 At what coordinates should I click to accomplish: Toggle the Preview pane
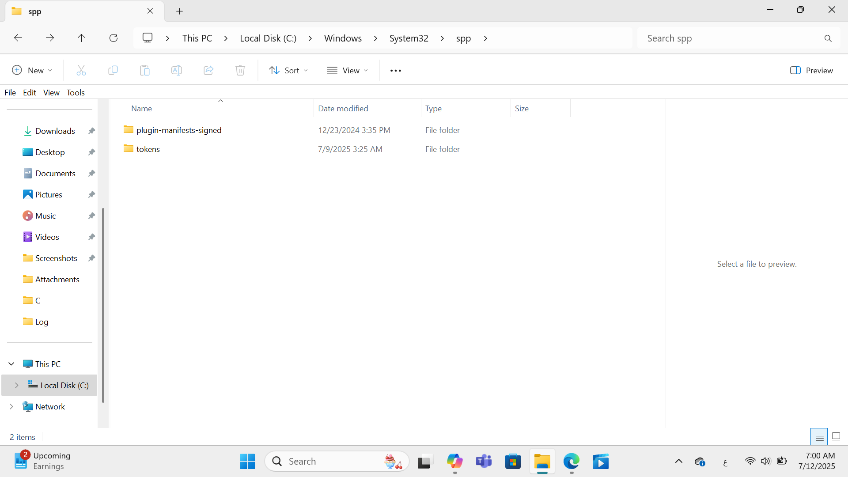[811, 71]
